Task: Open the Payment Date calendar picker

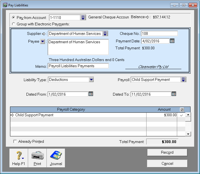Action: click(x=172, y=41)
